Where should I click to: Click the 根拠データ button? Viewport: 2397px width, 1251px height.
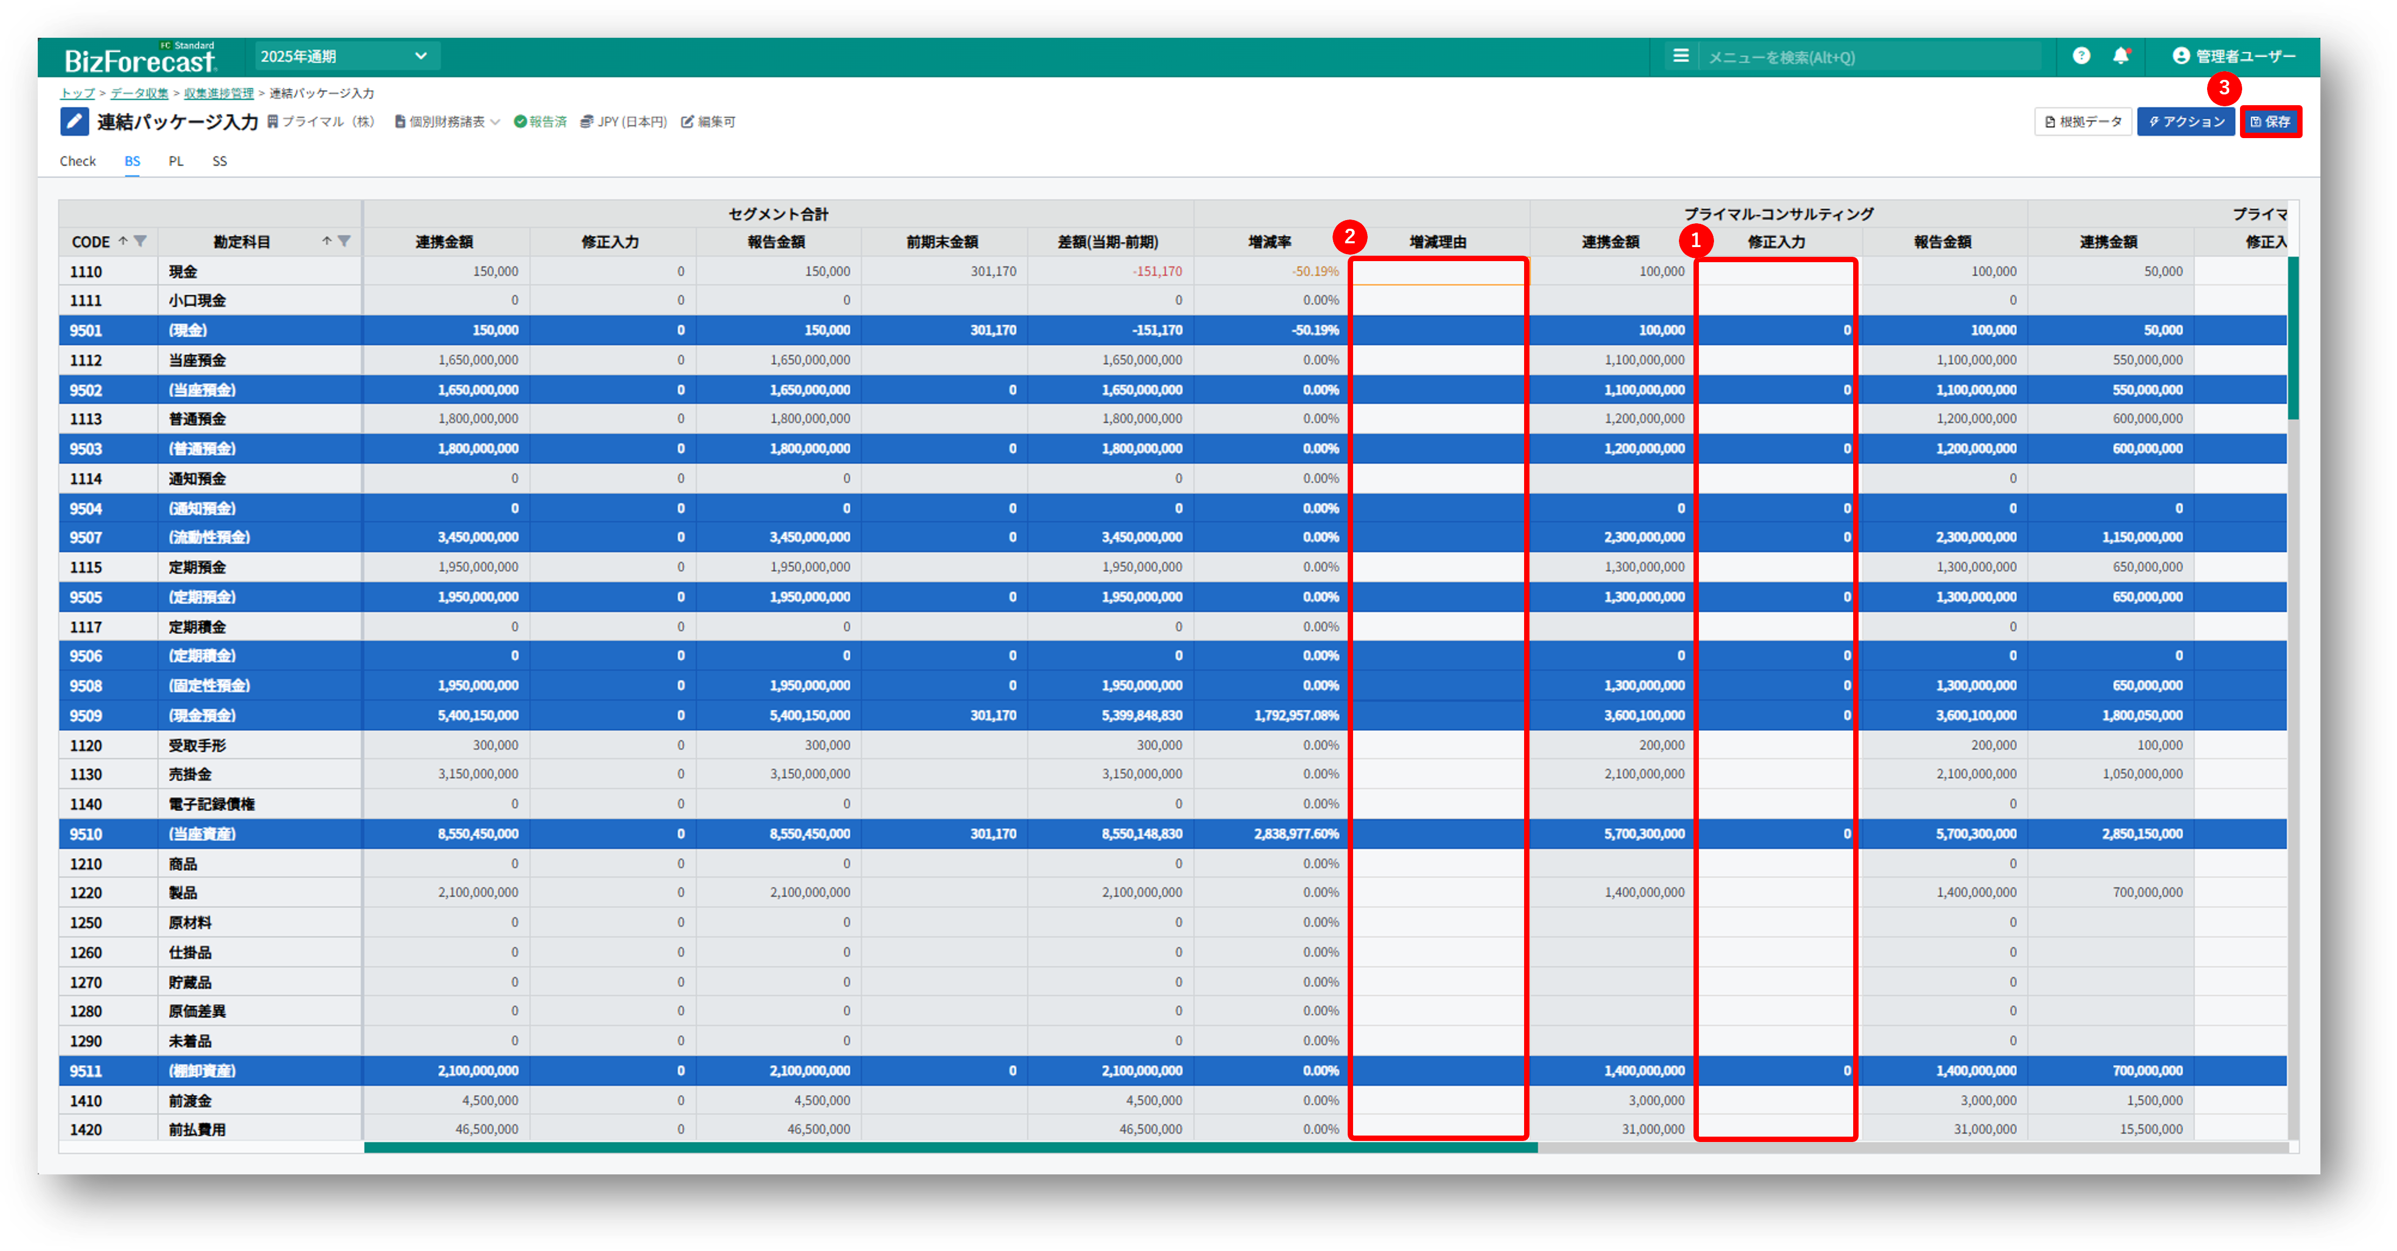click(2082, 122)
